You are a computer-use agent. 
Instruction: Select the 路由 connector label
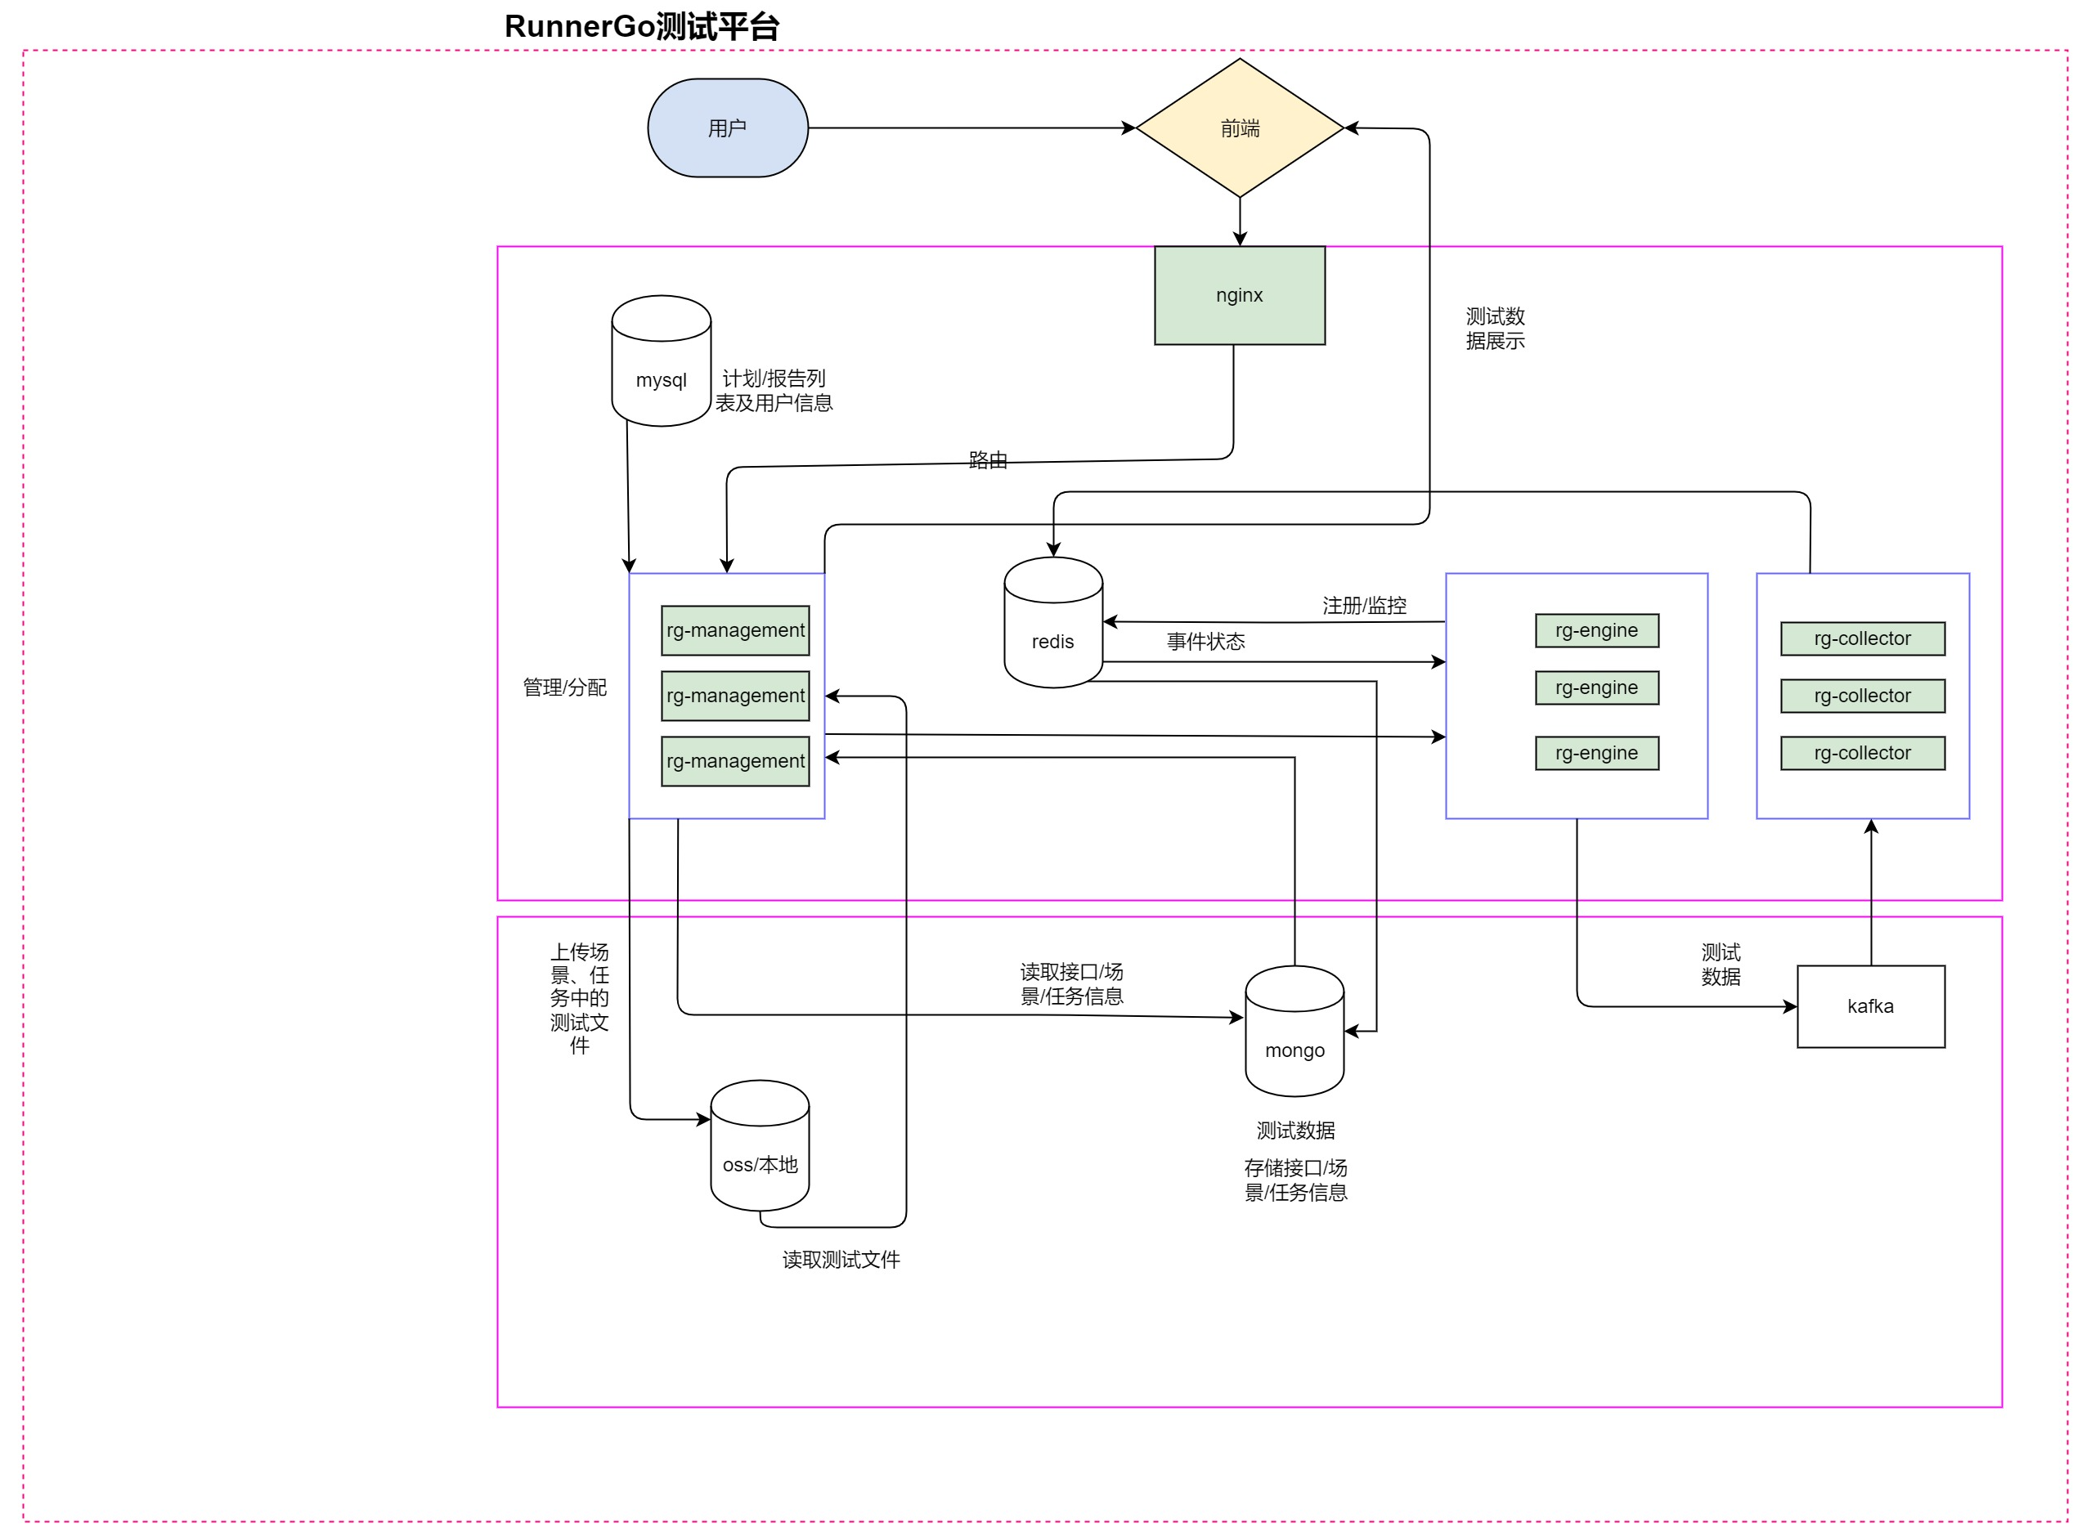click(988, 460)
